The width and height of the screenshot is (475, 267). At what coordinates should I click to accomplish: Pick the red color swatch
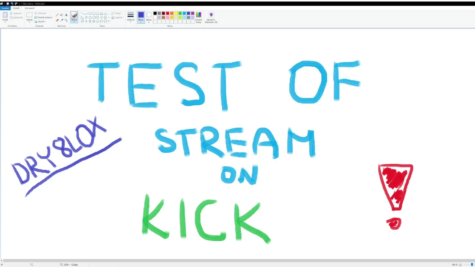point(168,13)
